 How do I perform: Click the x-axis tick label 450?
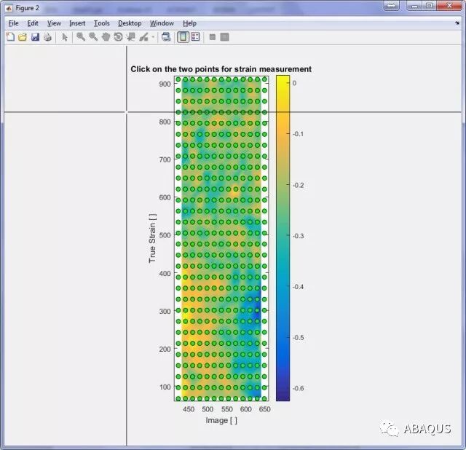point(189,409)
